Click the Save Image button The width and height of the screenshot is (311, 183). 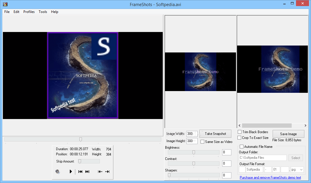pyautogui.click(x=288, y=134)
